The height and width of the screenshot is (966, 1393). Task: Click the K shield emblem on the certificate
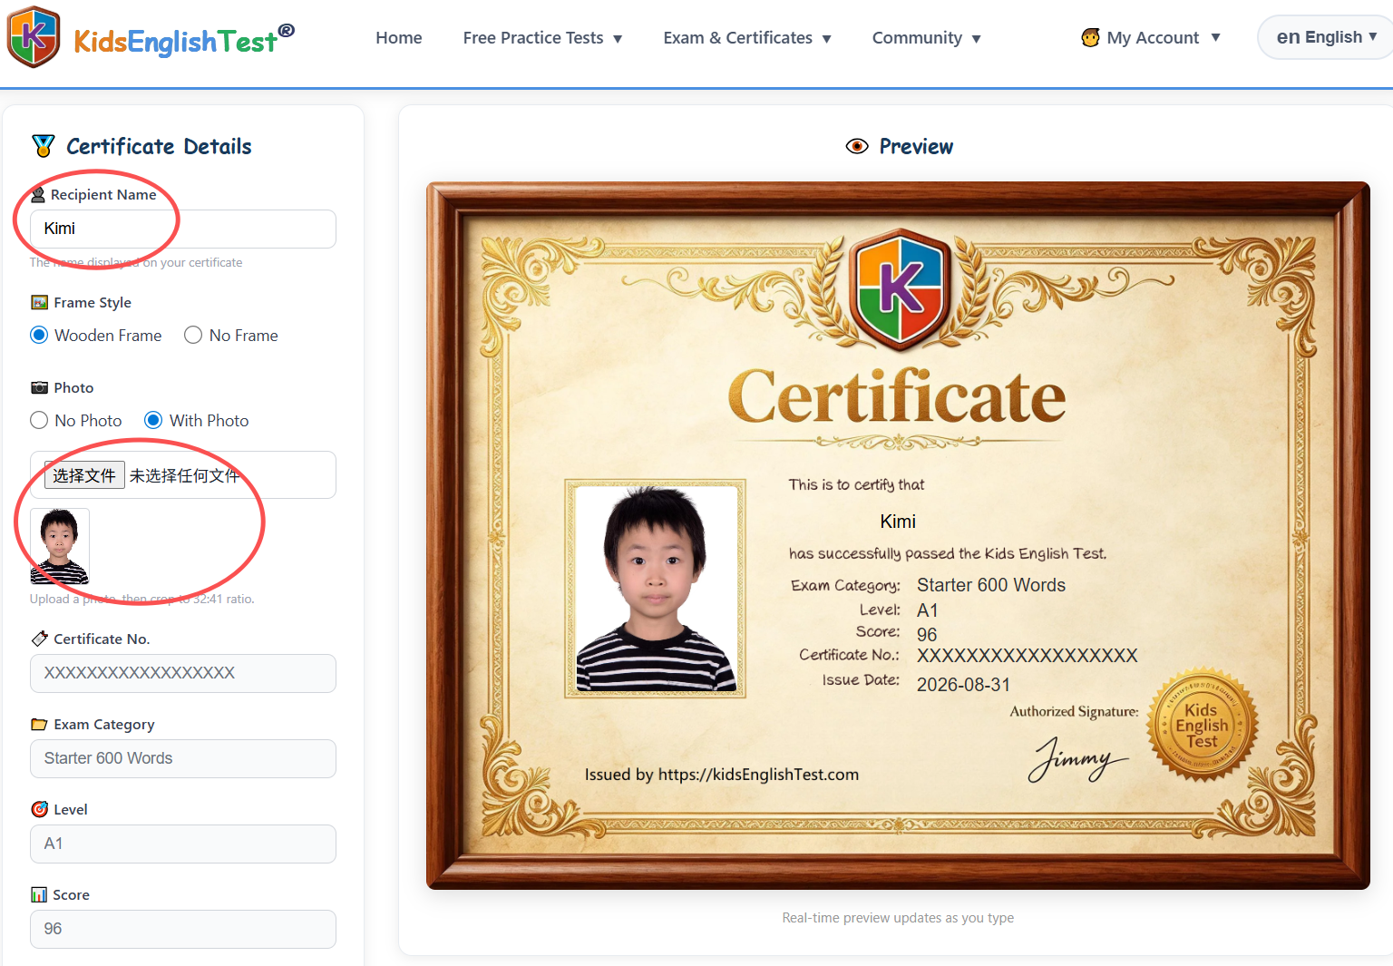[900, 290]
